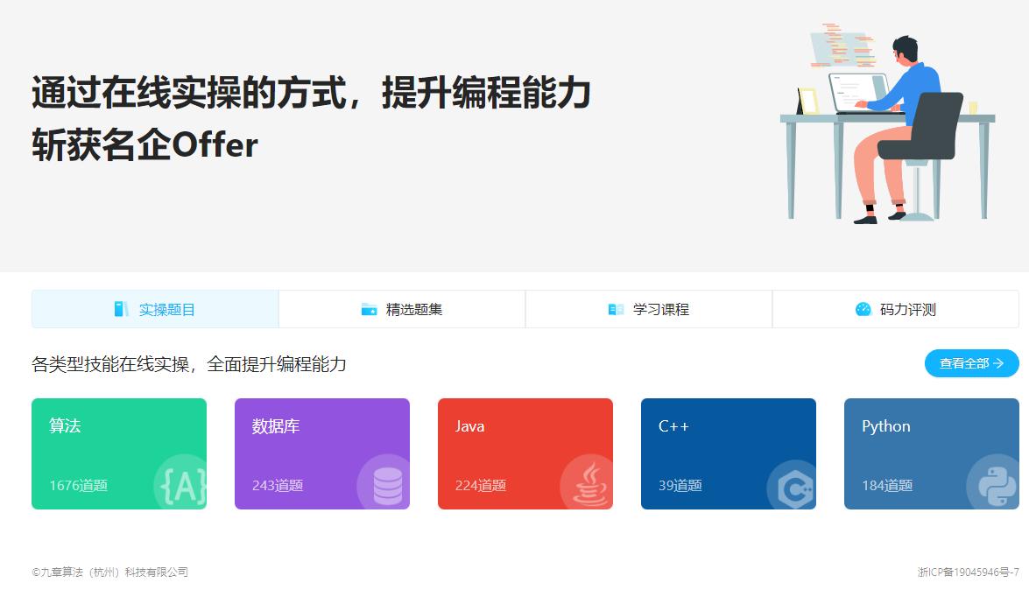Image resolution: width=1029 pixels, height=597 pixels.
Task: Click the circular icon beside 码力评测
Action: [863, 308]
